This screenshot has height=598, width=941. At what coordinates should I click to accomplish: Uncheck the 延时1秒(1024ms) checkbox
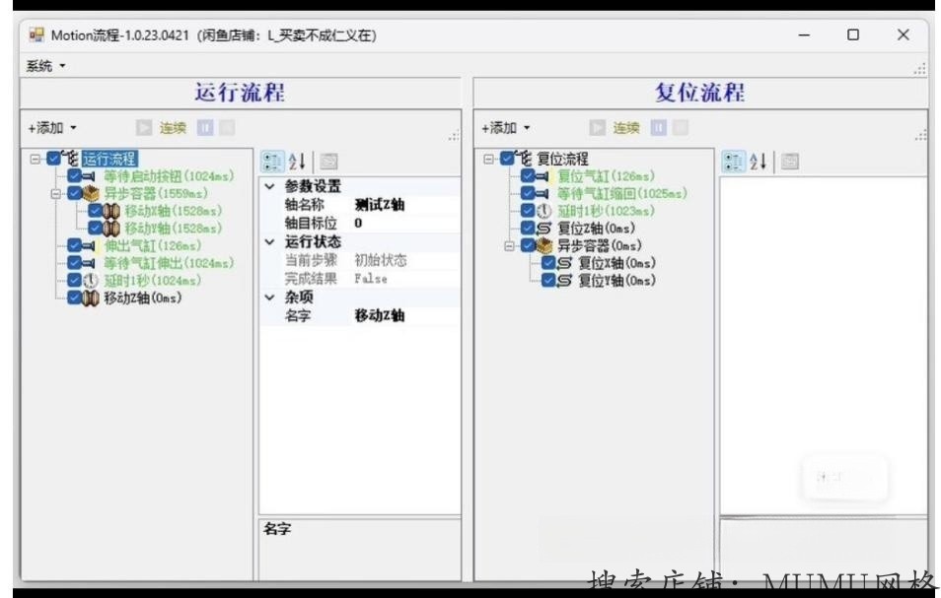[74, 281]
